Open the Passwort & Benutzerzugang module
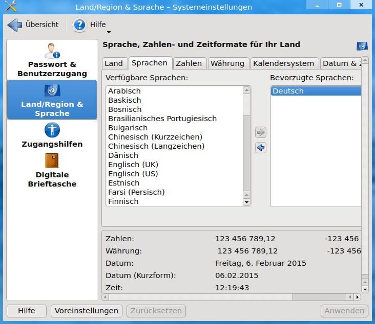The width and height of the screenshot is (375, 324). [52, 60]
